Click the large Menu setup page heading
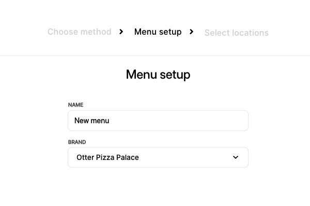This screenshot has width=310, height=206. pyautogui.click(x=158, y=75)
